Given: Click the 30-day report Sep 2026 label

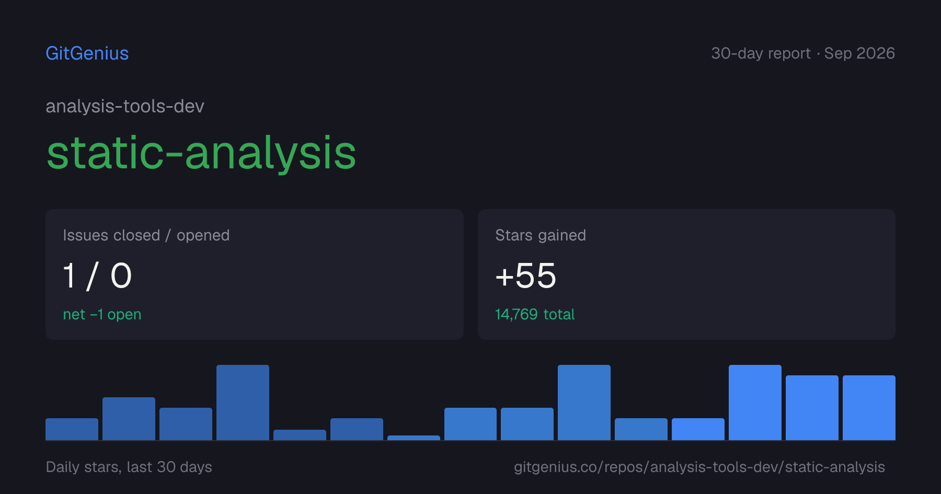Looking at the screenshot, I should point(803,53).
